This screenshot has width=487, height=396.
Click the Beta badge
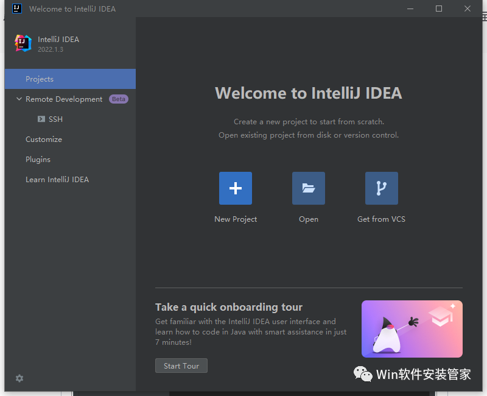(119, 99)
